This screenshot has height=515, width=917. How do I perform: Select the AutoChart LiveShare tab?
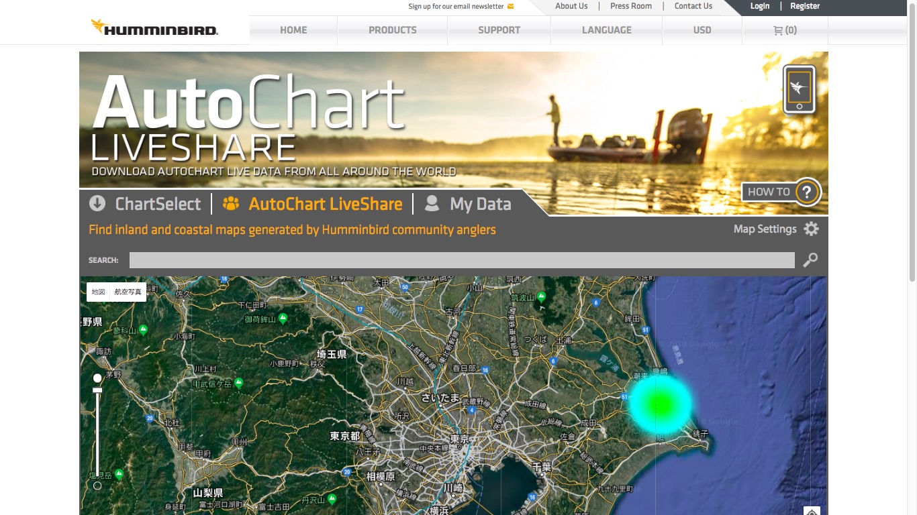point(312,204)
